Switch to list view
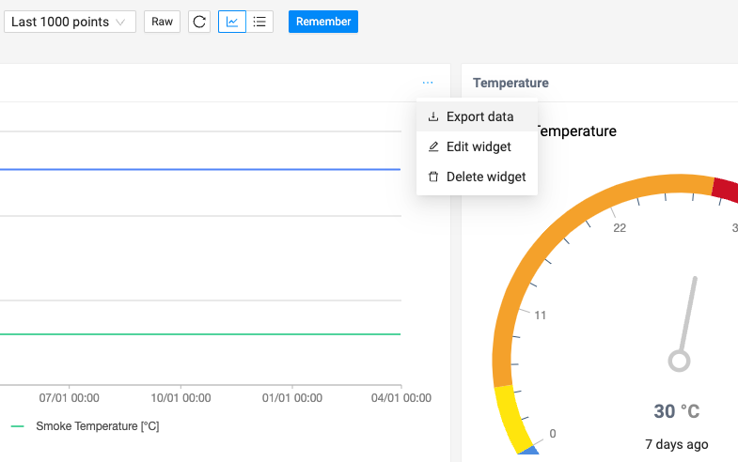 259,22
